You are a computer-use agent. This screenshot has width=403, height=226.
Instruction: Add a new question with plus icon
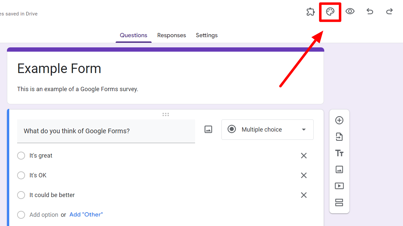pyautogui.click(x=339, y=120)
